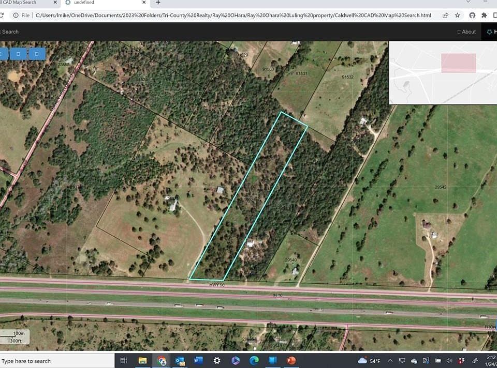
Task: Click parcel label 91532
Action: point(348,77)
